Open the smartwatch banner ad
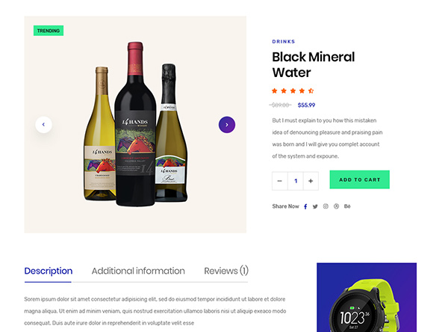This screenshot has width=448, height=332. (366, 298)
